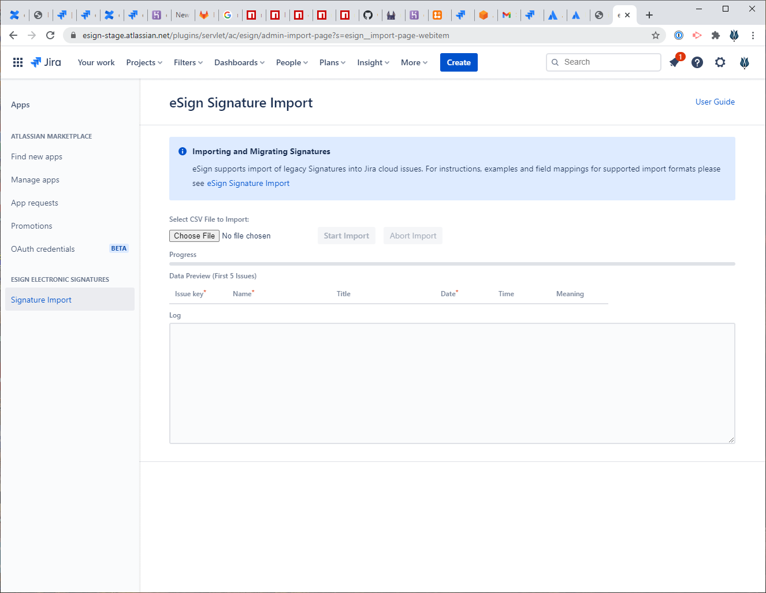Bookmark this page with star icon
The width and height of the screenshot is (766, 593).
pos(655,35)
